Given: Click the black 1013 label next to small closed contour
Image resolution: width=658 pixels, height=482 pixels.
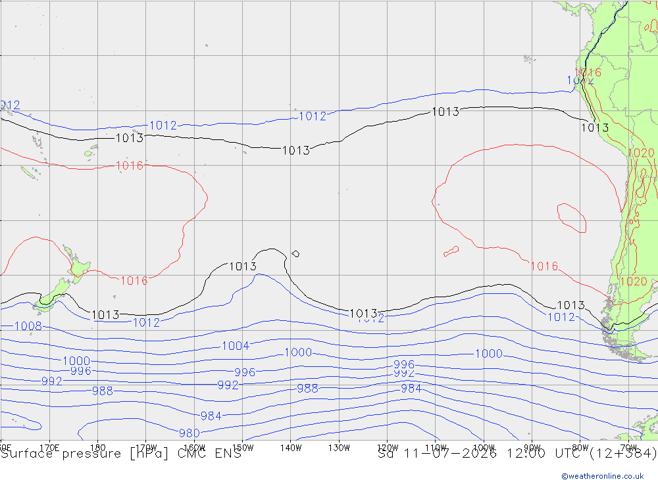Looking at the screenshot, I should (243, 266).
